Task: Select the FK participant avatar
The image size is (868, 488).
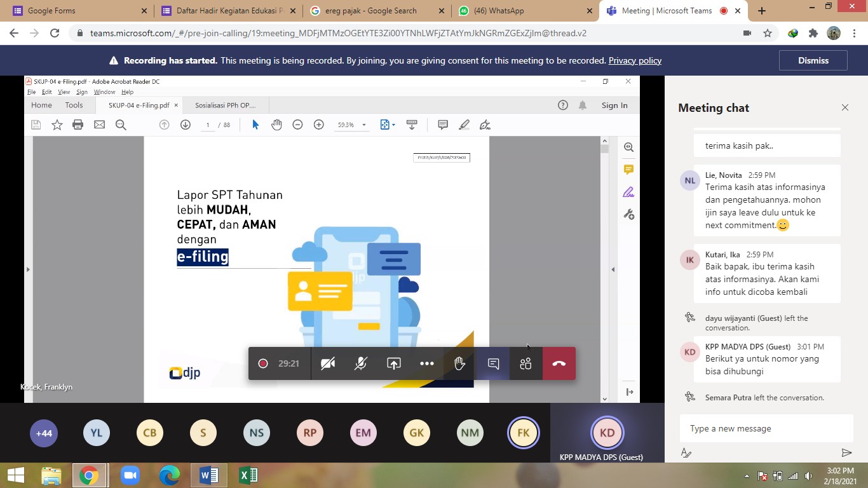Action: (523, 434)
